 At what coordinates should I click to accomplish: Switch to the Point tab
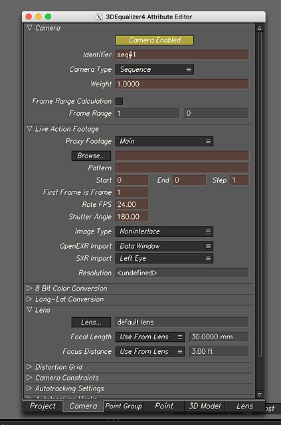coord(164,406)
